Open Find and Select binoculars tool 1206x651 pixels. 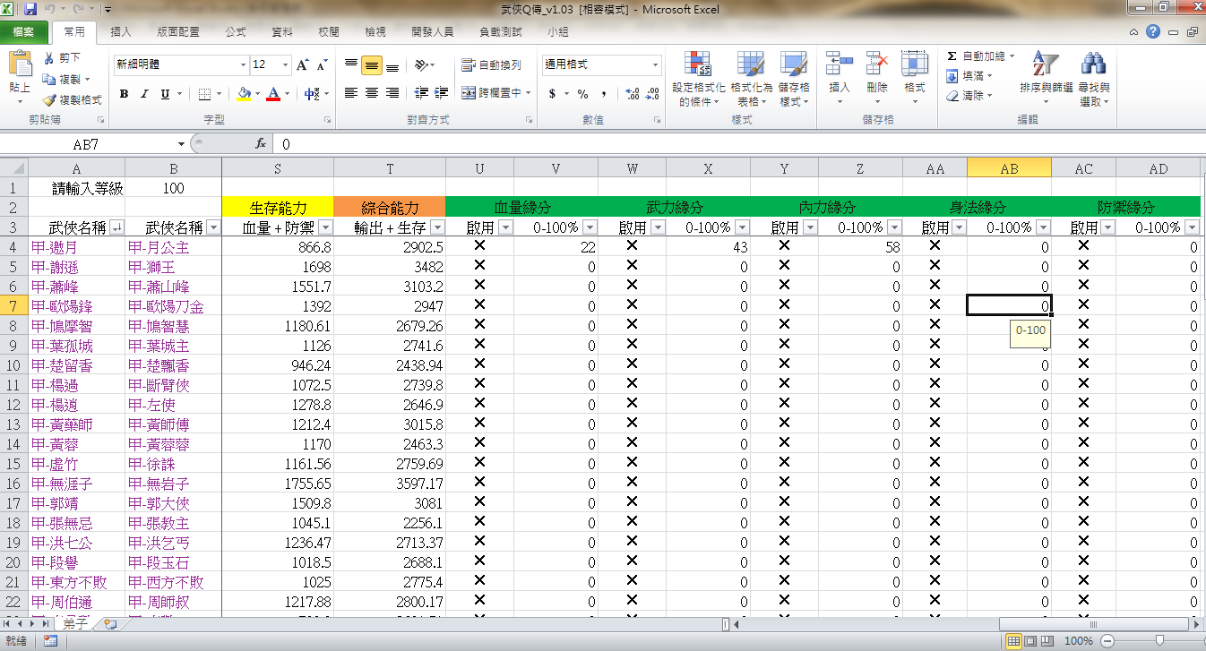(1093, 65)
